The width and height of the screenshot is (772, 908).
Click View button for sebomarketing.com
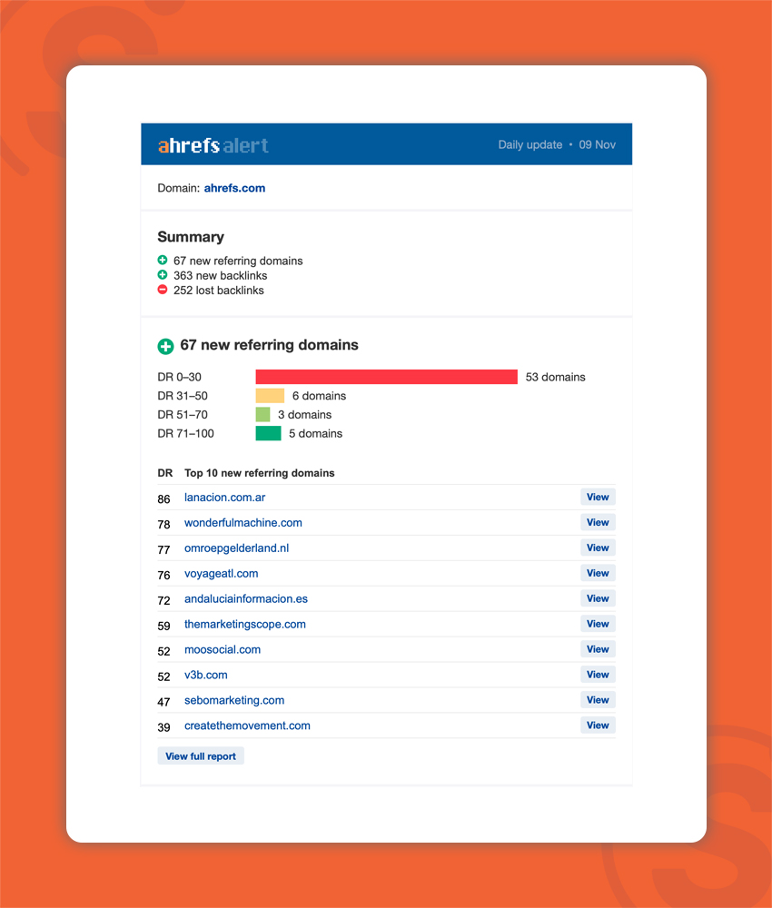598,700
